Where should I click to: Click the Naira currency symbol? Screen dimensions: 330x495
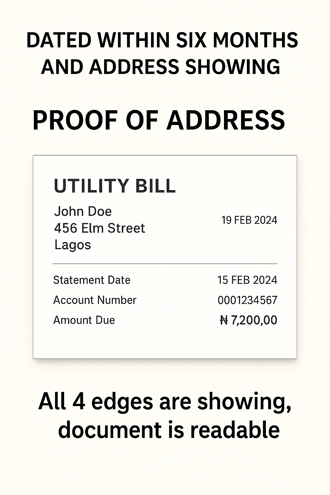coord(224,320)
